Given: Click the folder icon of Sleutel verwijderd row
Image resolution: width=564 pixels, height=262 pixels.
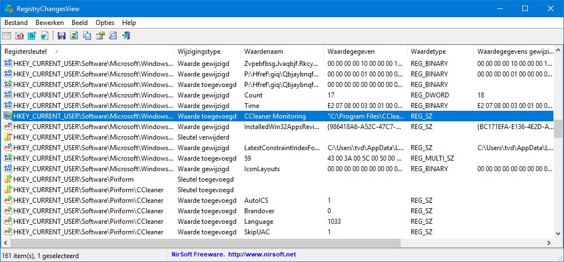Looking at the screenshot, I should pyautogui.click(x=8, y=137).
